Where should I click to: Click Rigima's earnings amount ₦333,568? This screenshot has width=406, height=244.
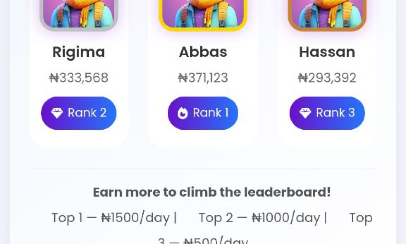tap(79, 78)
